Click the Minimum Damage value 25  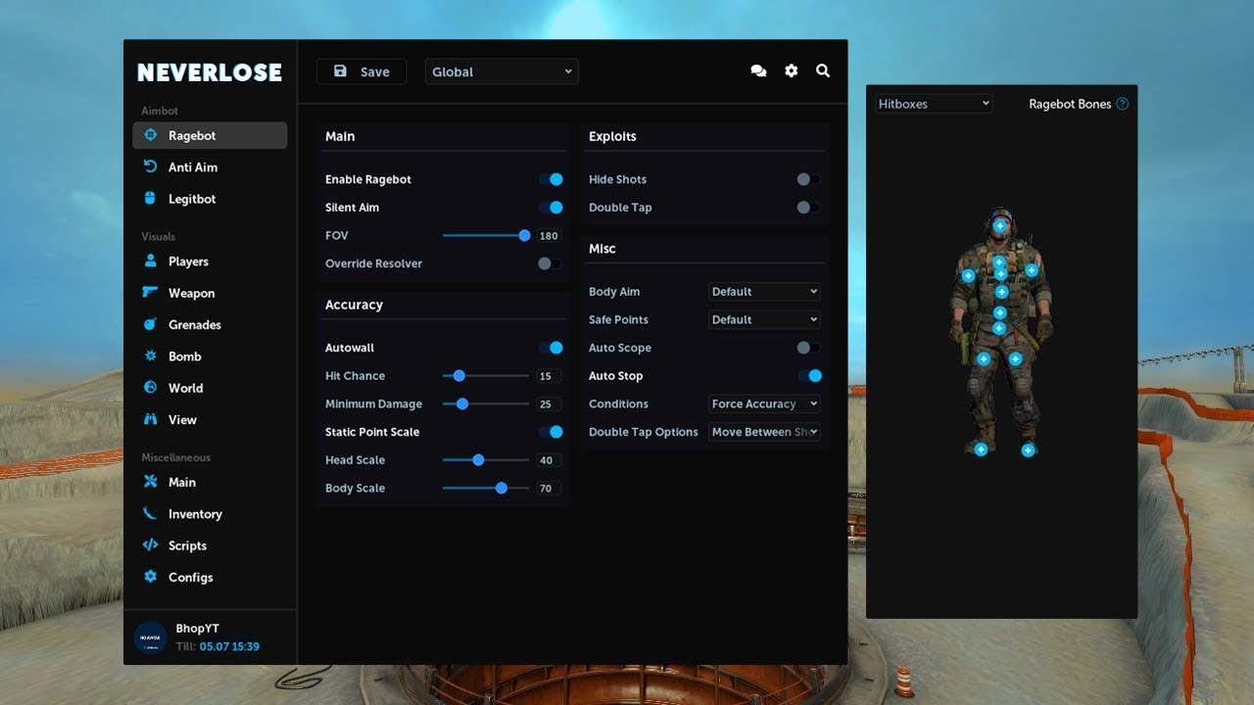click(549, 404)
